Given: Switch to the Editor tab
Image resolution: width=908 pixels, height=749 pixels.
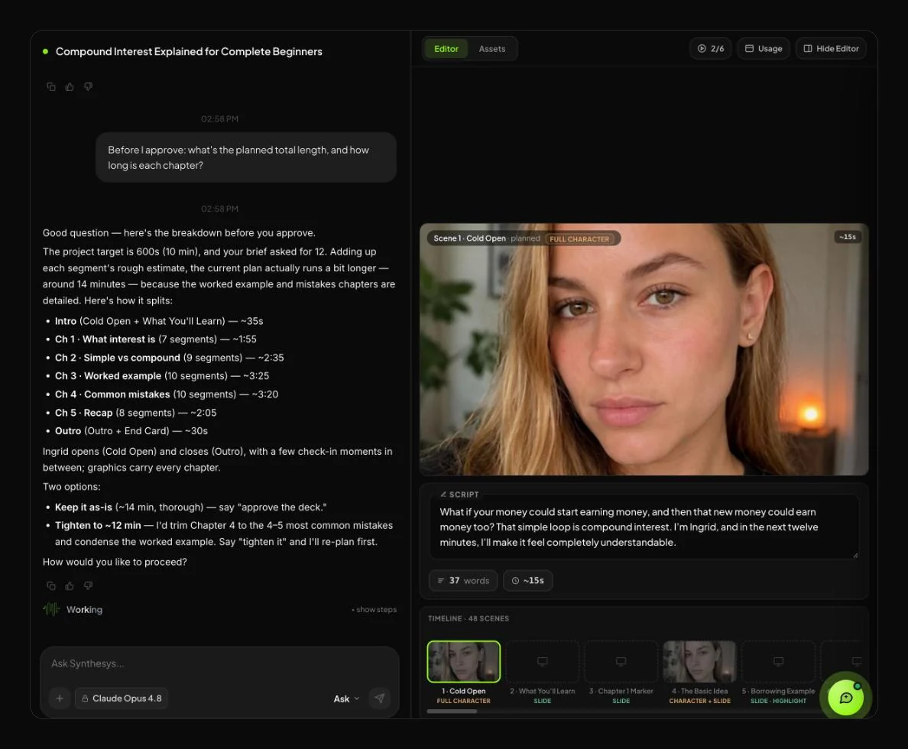Looking at the screenshot, I should click(x=446, y=49).
